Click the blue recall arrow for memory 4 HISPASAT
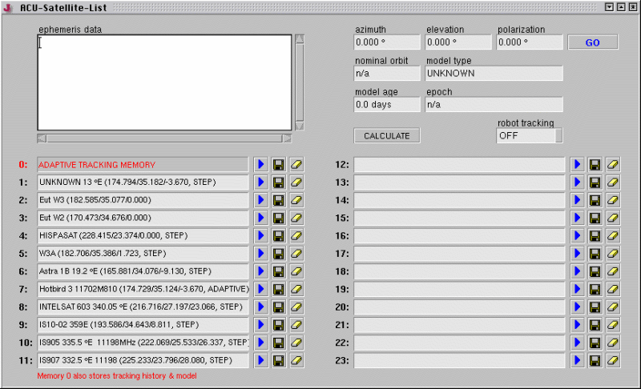This screenshot has height=389, width=641. tap(260, 235)
